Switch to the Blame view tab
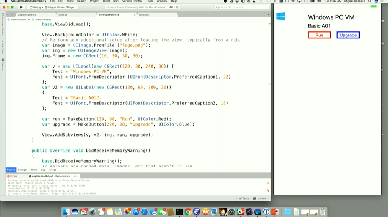Image resolution: width=388 pixels, height=217 pixels. 34,170
